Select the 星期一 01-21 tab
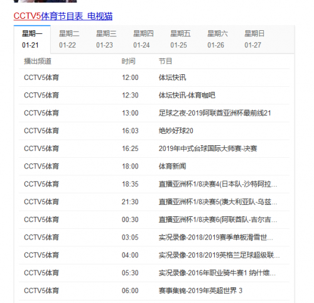Screen dimensions: 314x303 32,39
